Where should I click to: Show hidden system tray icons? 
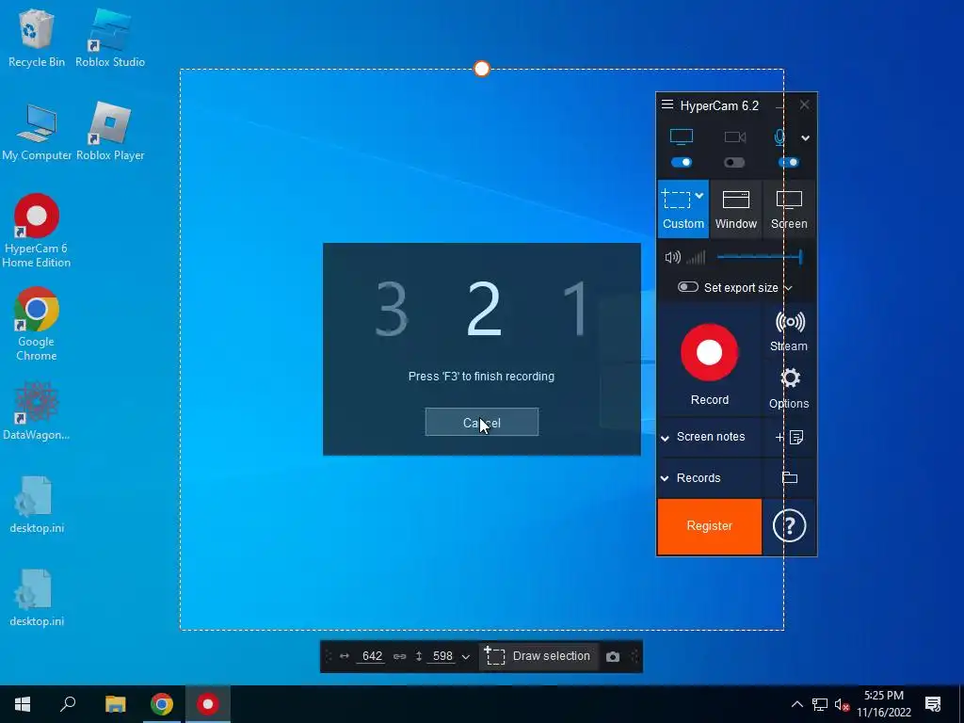(796, 704)
